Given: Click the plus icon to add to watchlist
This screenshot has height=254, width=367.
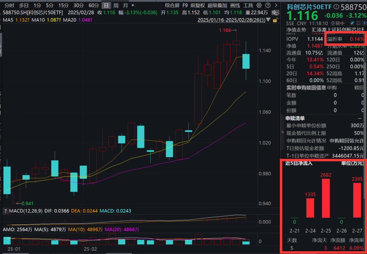Looking at the screenshot, I should coord(364,22).
